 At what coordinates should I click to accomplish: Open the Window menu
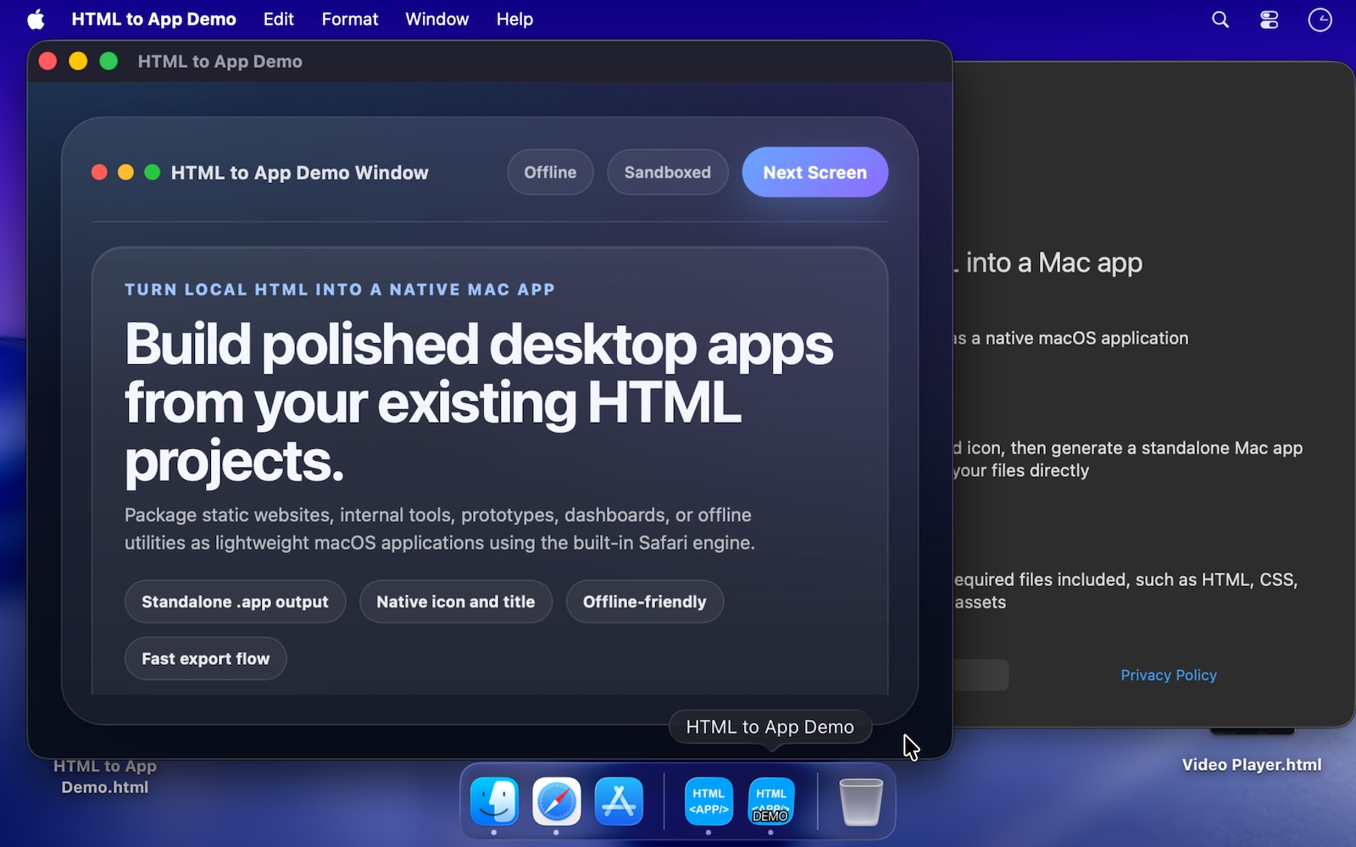click(x=436, y=19)
